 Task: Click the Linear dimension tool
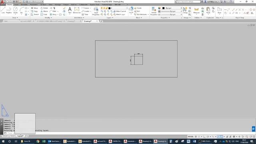[x=86, y=8]
